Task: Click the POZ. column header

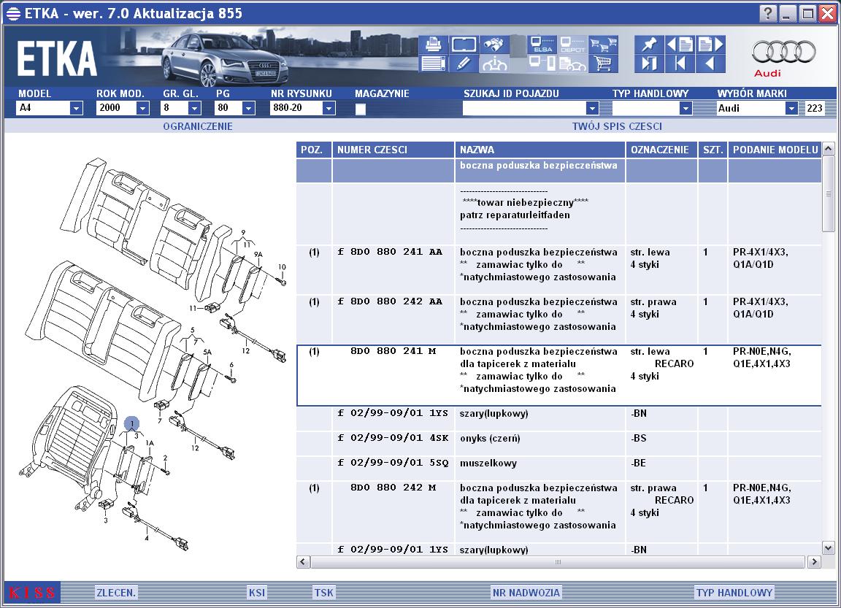Action: click(x=314, y=150)
